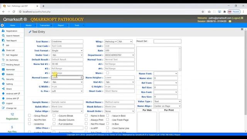The width and height of the screenshot is (247, 139).
Task: Open the Setting gear icon
Action: (3, 84)
